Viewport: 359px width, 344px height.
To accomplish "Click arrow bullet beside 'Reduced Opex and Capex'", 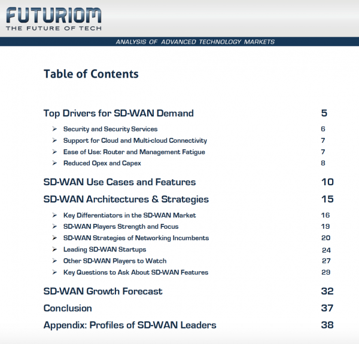I will pyautogui.click(x=54, y=163).
